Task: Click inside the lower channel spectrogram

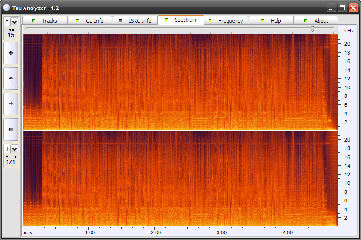Action: coord(180,179)
